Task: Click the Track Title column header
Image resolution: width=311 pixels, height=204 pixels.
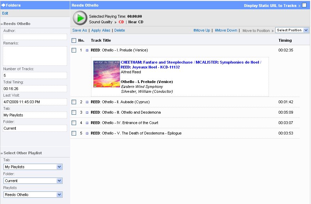Action: (x=101, y=40)
